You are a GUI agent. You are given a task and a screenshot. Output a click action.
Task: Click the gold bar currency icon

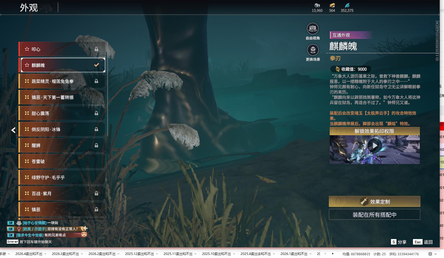(332, 5)
